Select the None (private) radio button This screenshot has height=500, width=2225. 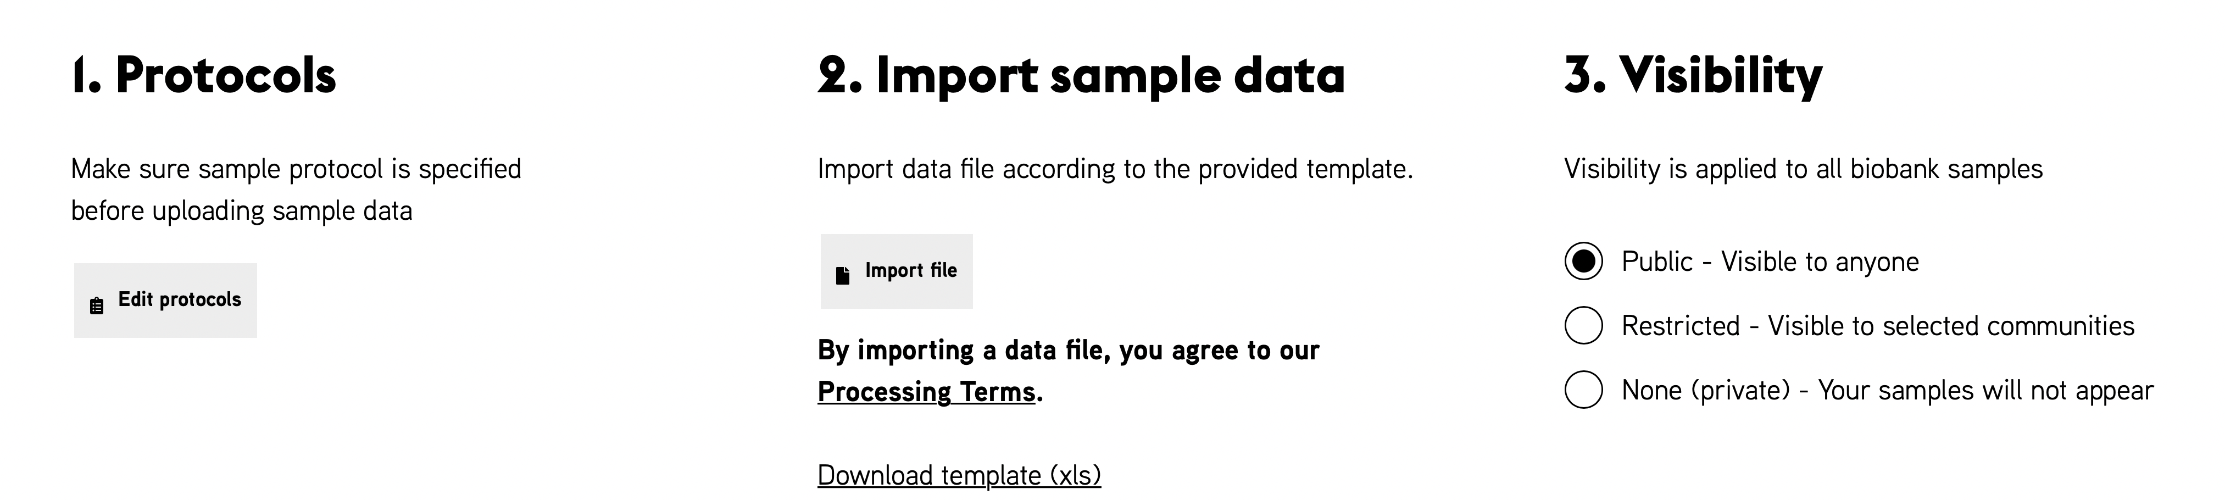click(1583, 390)
